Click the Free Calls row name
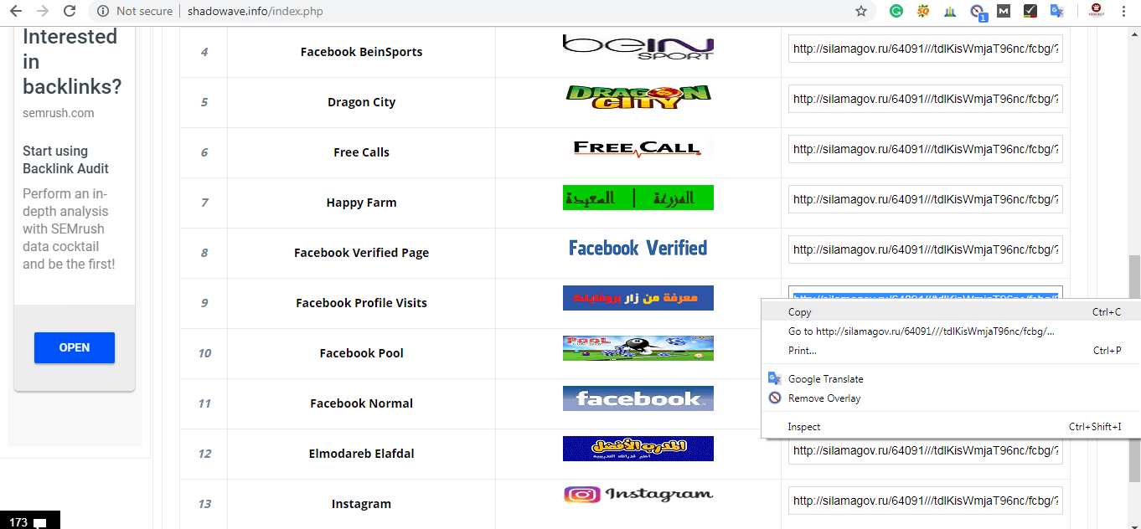1141x529 pixels. [x=361, y=152]
